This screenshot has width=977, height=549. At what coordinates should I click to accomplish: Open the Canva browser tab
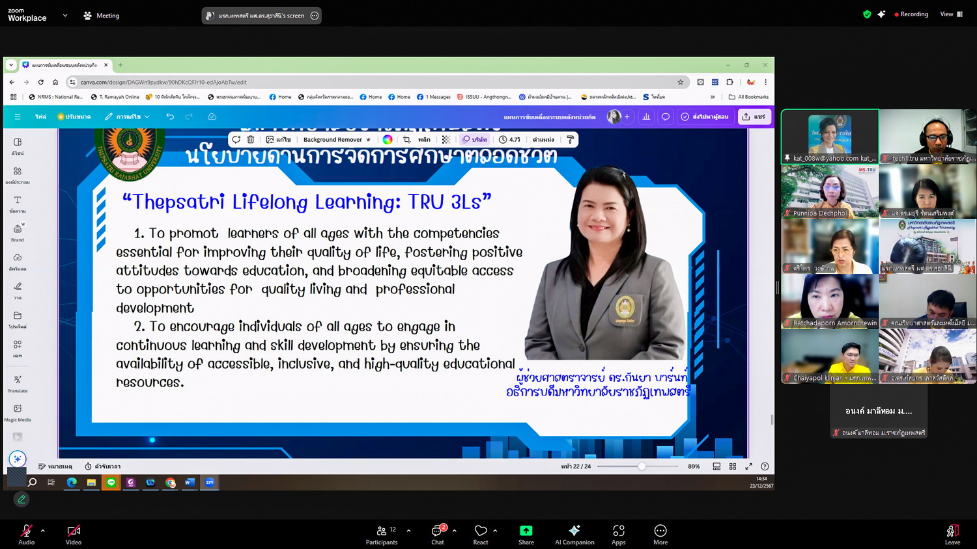point(64,65)
